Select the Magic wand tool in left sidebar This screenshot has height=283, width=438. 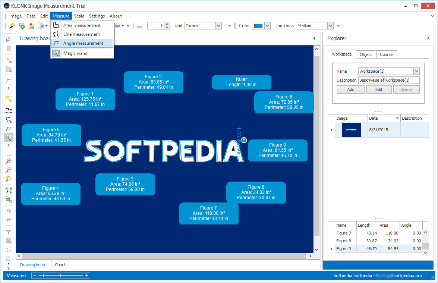(x=8, y=138)
